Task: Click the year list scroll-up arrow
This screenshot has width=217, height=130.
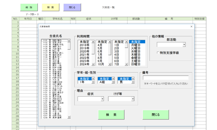Action: [93, 42]
